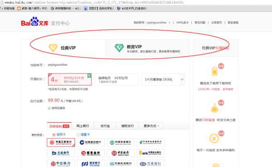Open the 【图文】 bookmark in bookmarks bar
Screen dimensions: 272x167
98,8
